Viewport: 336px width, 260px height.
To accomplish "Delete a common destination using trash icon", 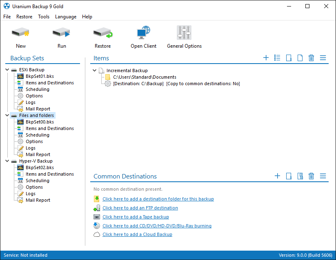I will coord(311,176).
